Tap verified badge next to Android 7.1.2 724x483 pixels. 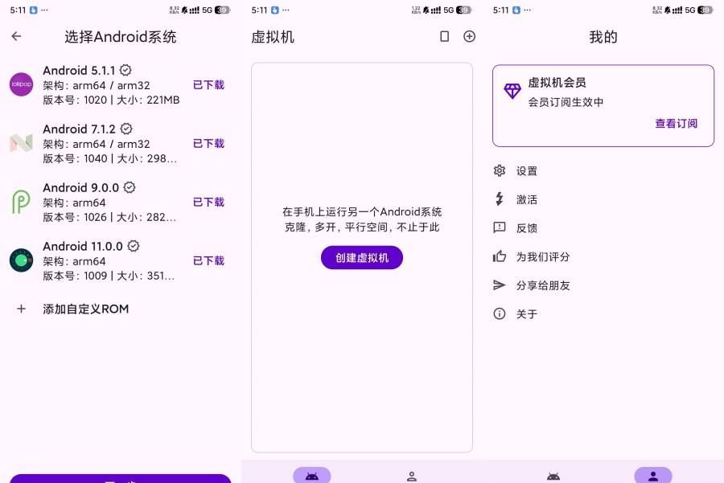[x=126, y=129]
